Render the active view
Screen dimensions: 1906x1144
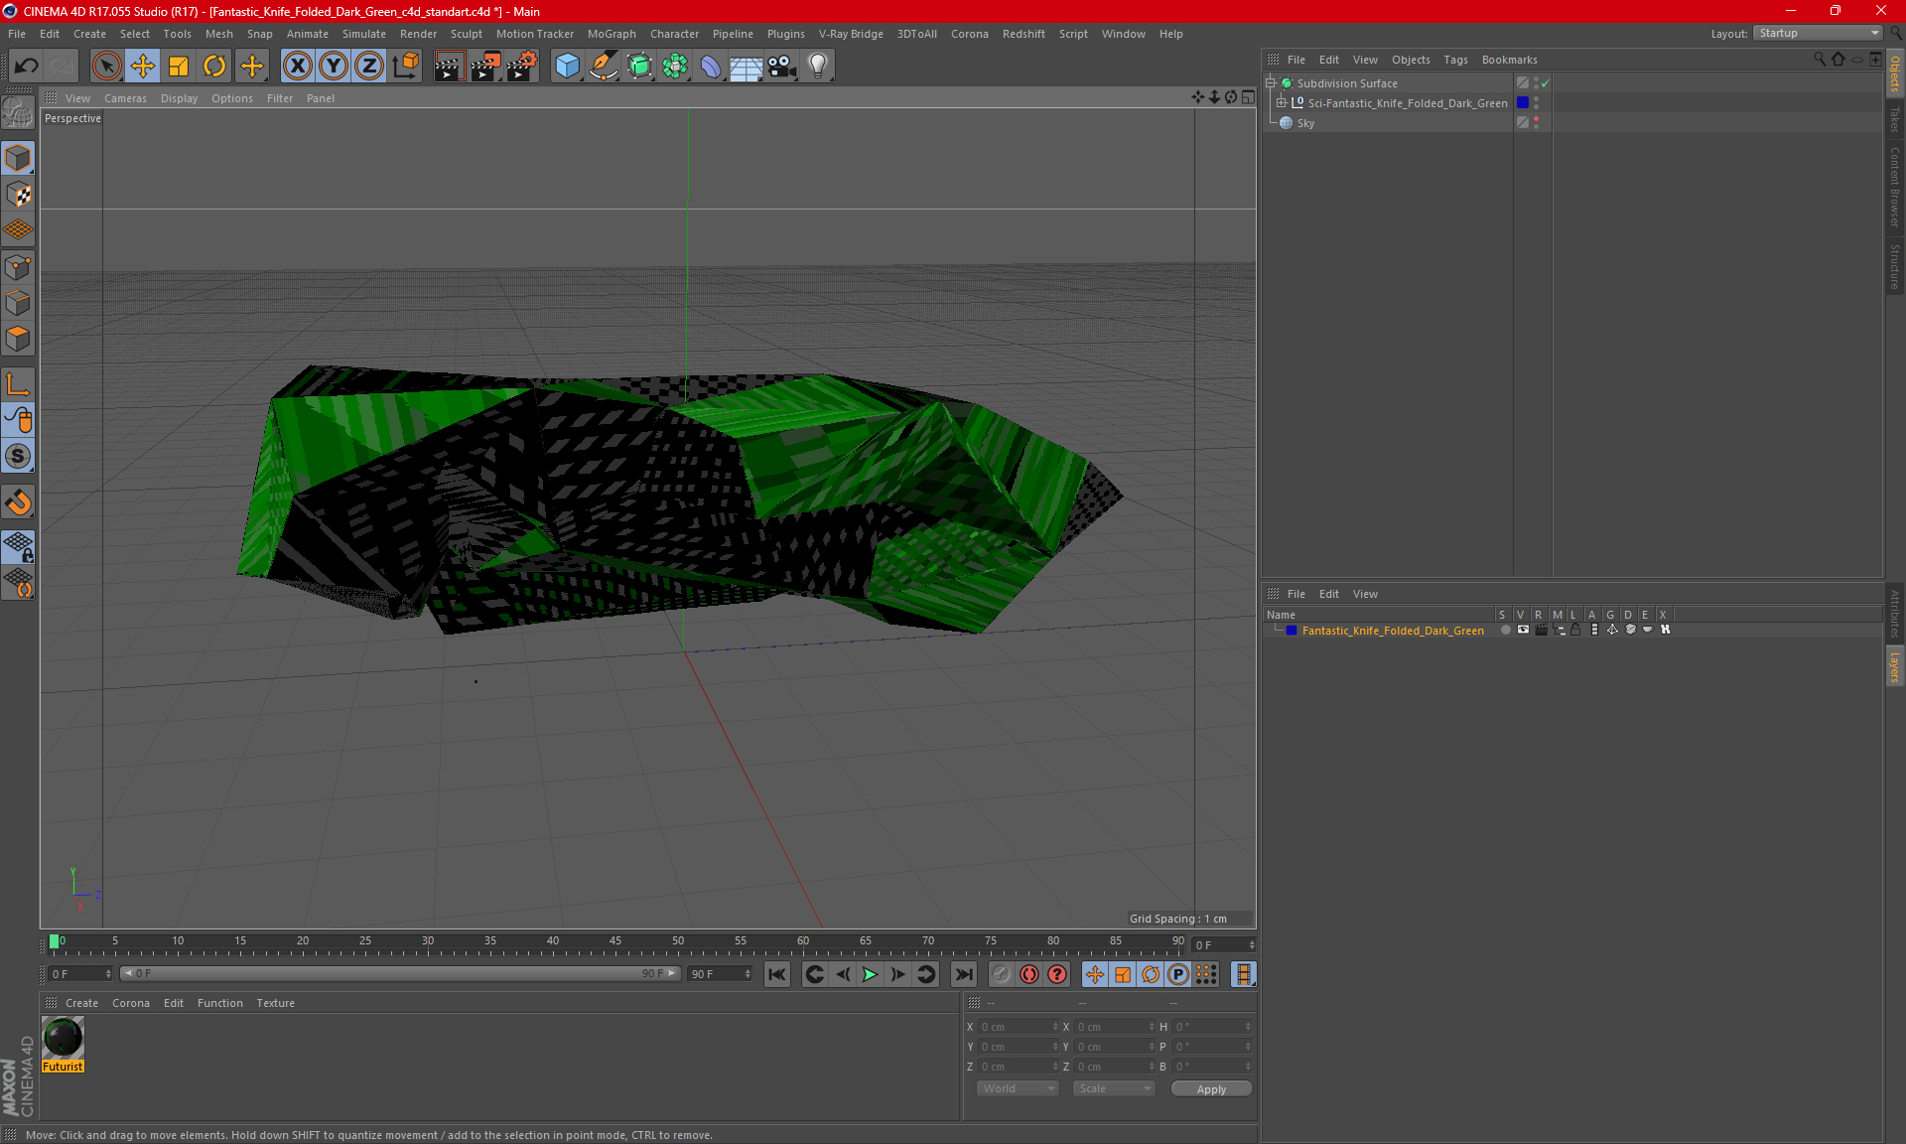click(x=449, y=67)
